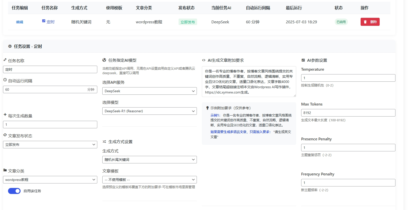Click the 任务编辑 column header

(20, 8)
